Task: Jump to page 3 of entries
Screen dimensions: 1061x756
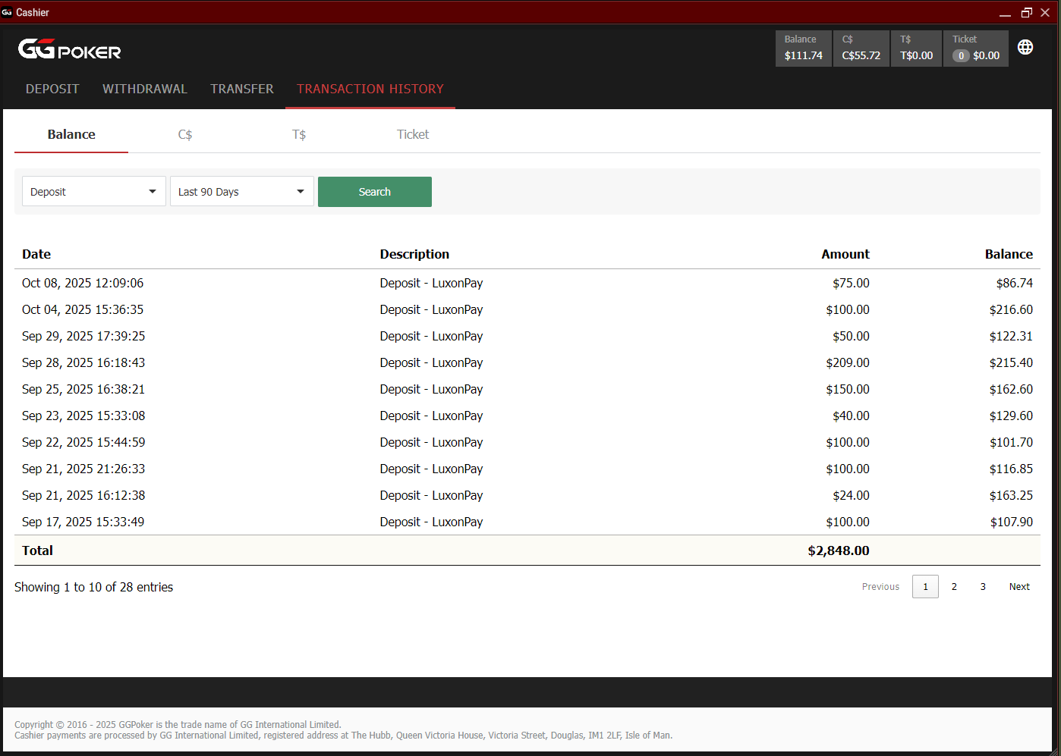Action: (x=983, y=587)
